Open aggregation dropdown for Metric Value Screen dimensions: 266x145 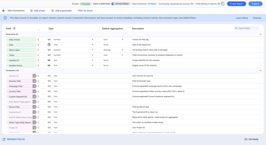[x=123, y=50]
